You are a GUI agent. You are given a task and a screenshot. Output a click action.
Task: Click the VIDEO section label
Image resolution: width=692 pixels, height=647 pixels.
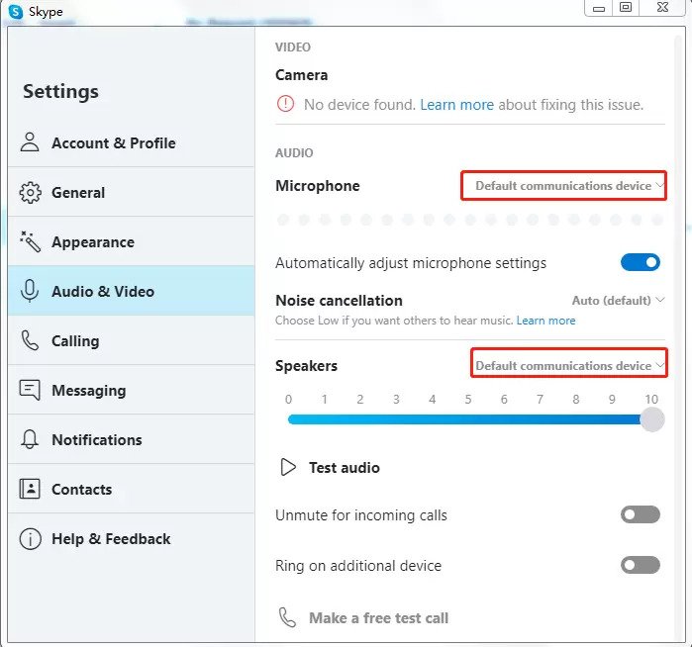coord(293,46)
